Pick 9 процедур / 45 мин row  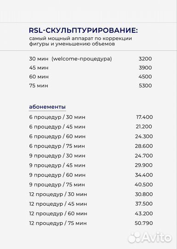91,166
